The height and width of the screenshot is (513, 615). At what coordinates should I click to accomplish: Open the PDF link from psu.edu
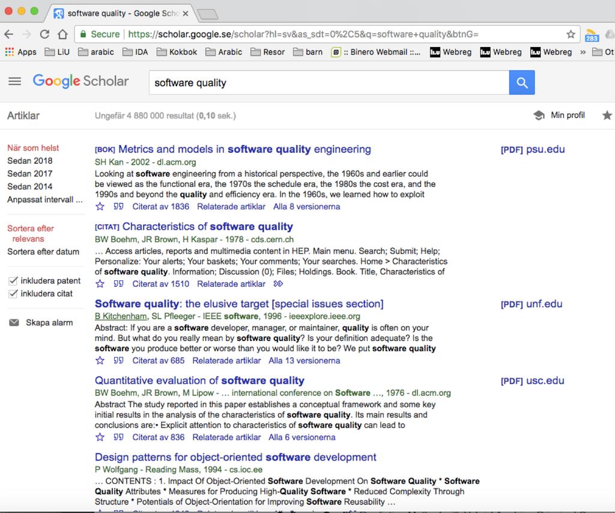coord(533,149)
